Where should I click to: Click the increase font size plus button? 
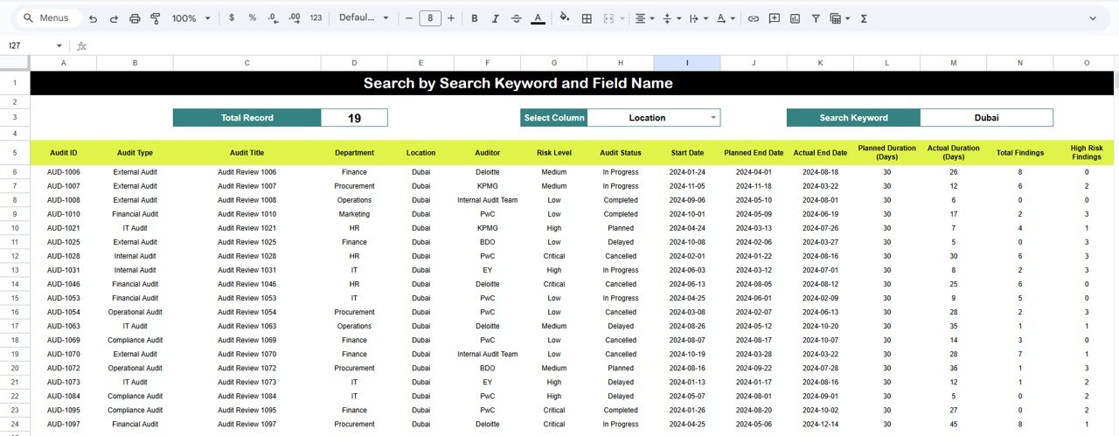(x=451, y=18)
